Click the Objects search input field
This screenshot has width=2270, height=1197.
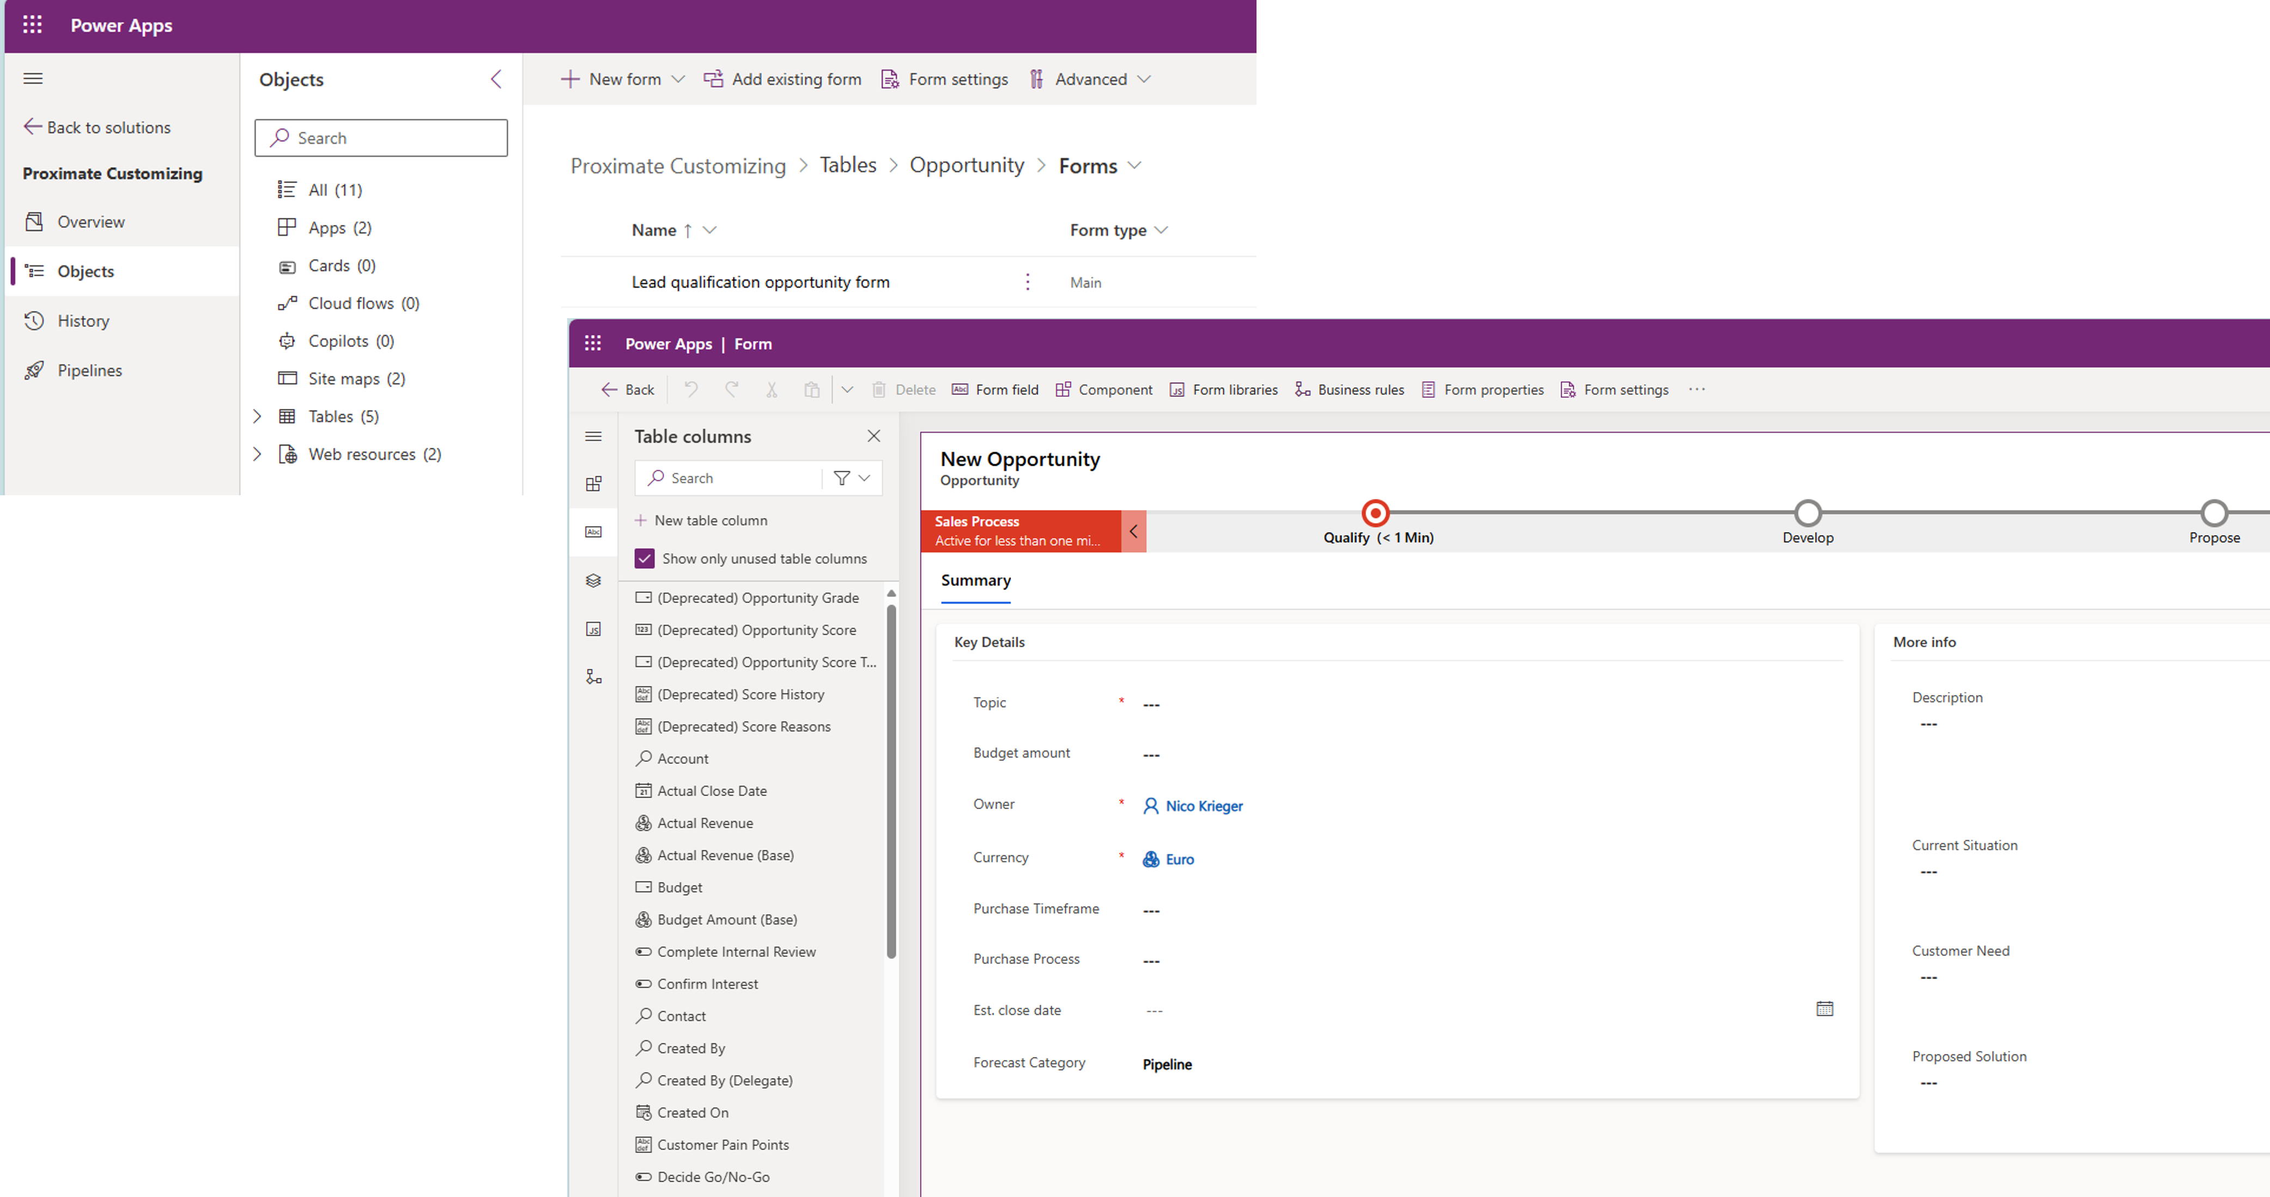381,138
